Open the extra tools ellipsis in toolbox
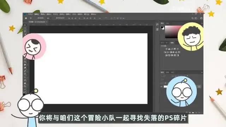 click(x=25, y=89)
